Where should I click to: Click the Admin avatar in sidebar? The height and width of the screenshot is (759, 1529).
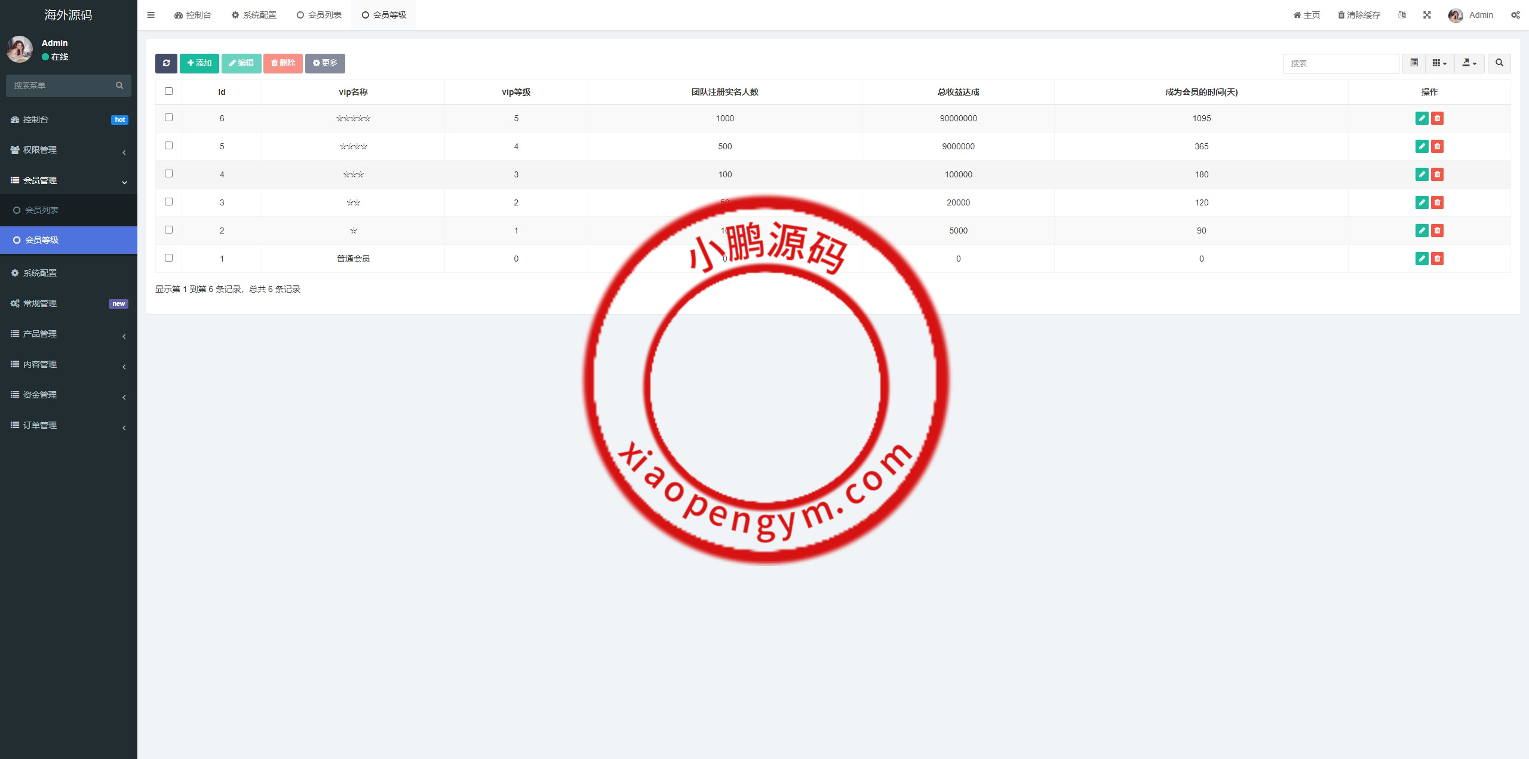[x=20, y=49]
